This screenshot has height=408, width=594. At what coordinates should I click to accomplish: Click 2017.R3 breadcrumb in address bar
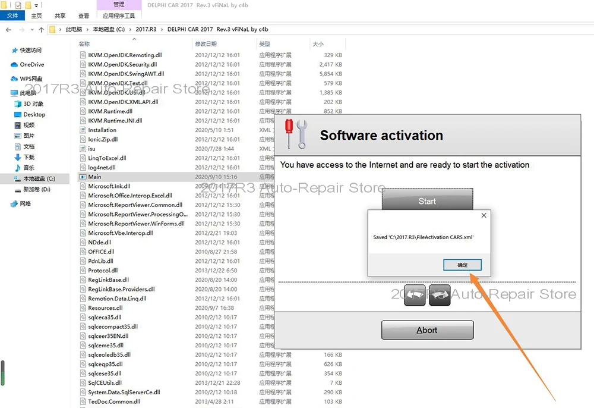point(146,29)
